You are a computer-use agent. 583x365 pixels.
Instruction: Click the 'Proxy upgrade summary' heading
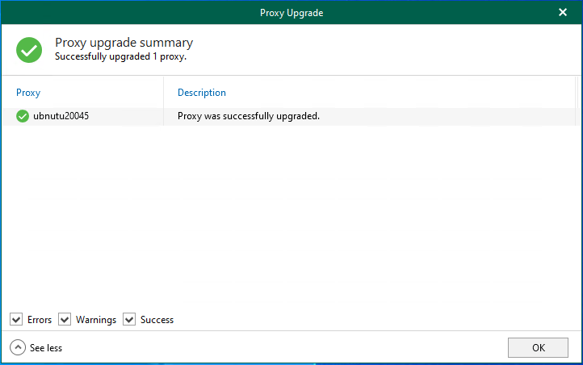pos(124,43)
